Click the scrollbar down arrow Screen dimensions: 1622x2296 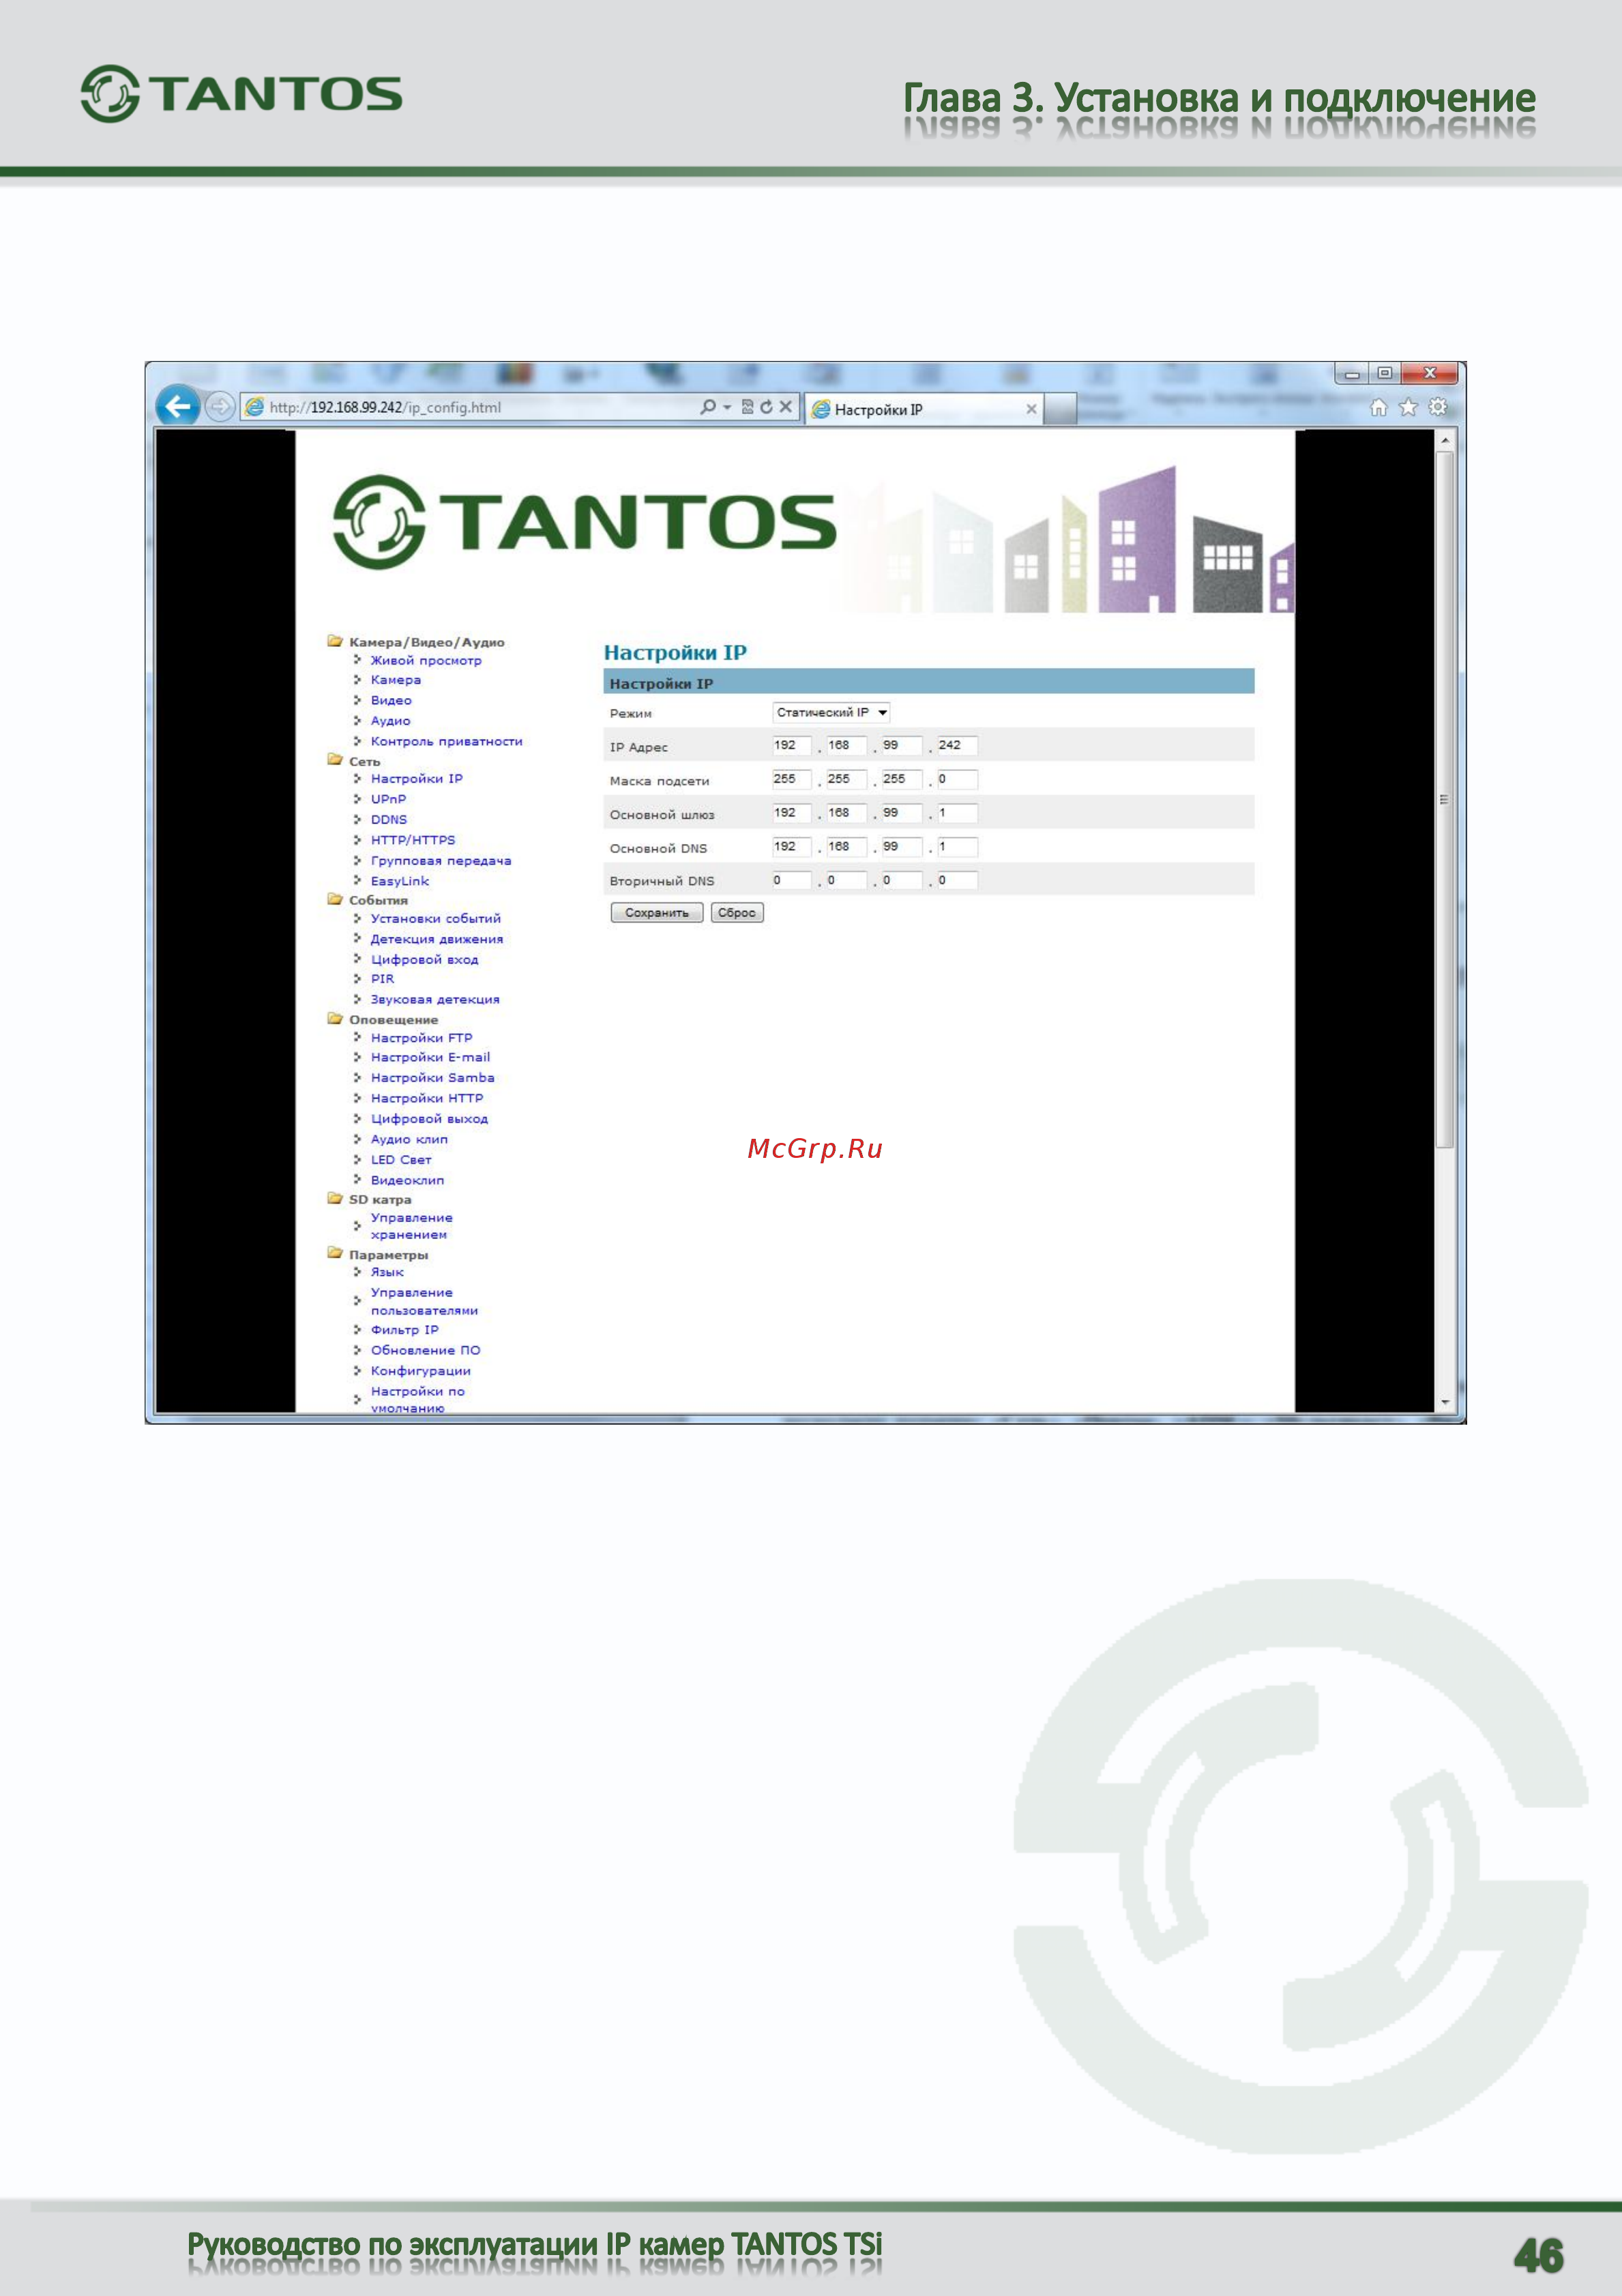[1444, 1402]
